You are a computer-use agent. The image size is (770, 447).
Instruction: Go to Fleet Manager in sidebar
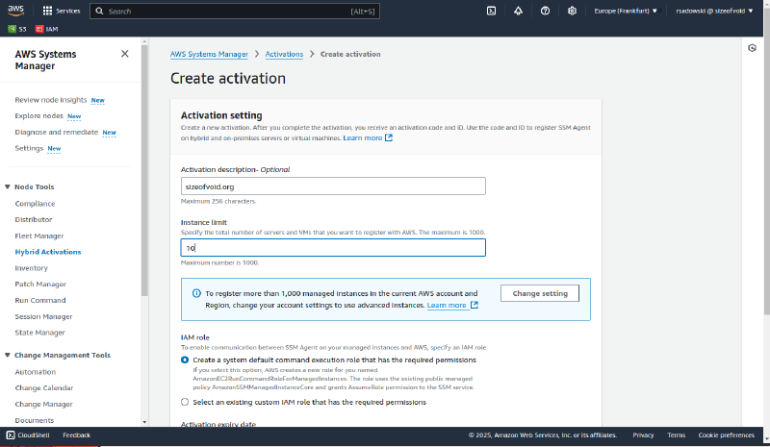point(39,236)
